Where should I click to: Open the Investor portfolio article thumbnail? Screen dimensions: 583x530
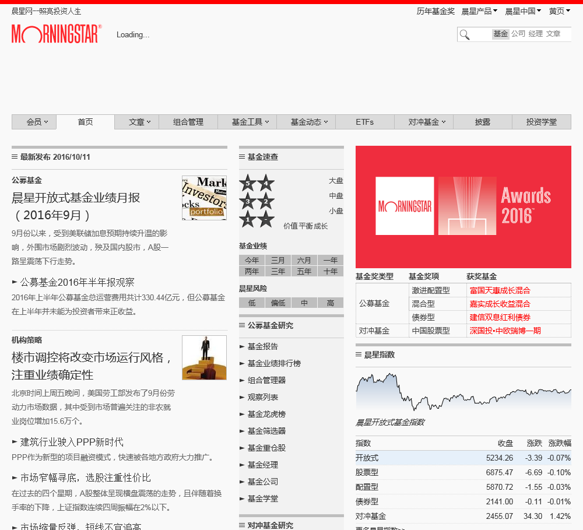click(x=204, y=198)
